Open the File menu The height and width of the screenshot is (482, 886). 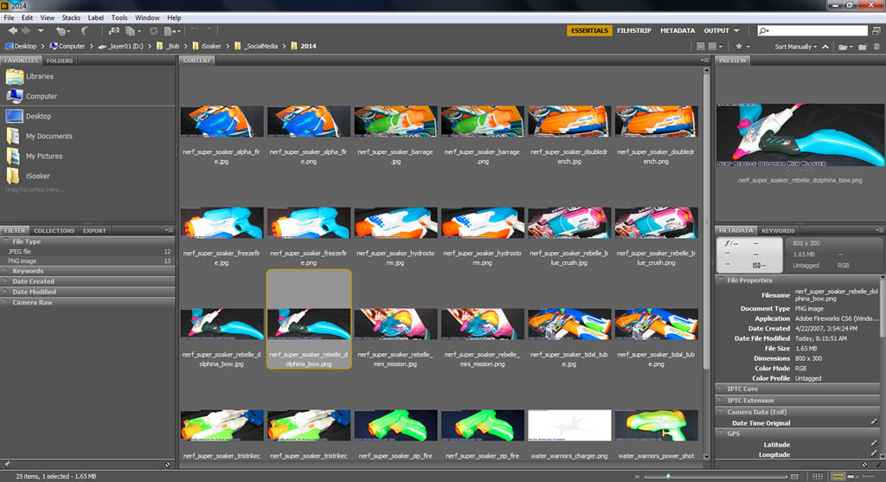click(x=9, y=17)
